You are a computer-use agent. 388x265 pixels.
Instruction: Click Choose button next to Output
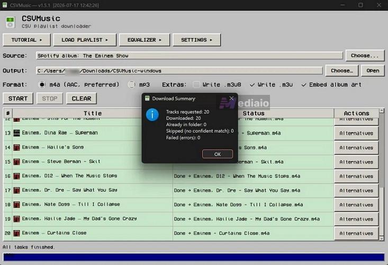click(x=342, y=70)
